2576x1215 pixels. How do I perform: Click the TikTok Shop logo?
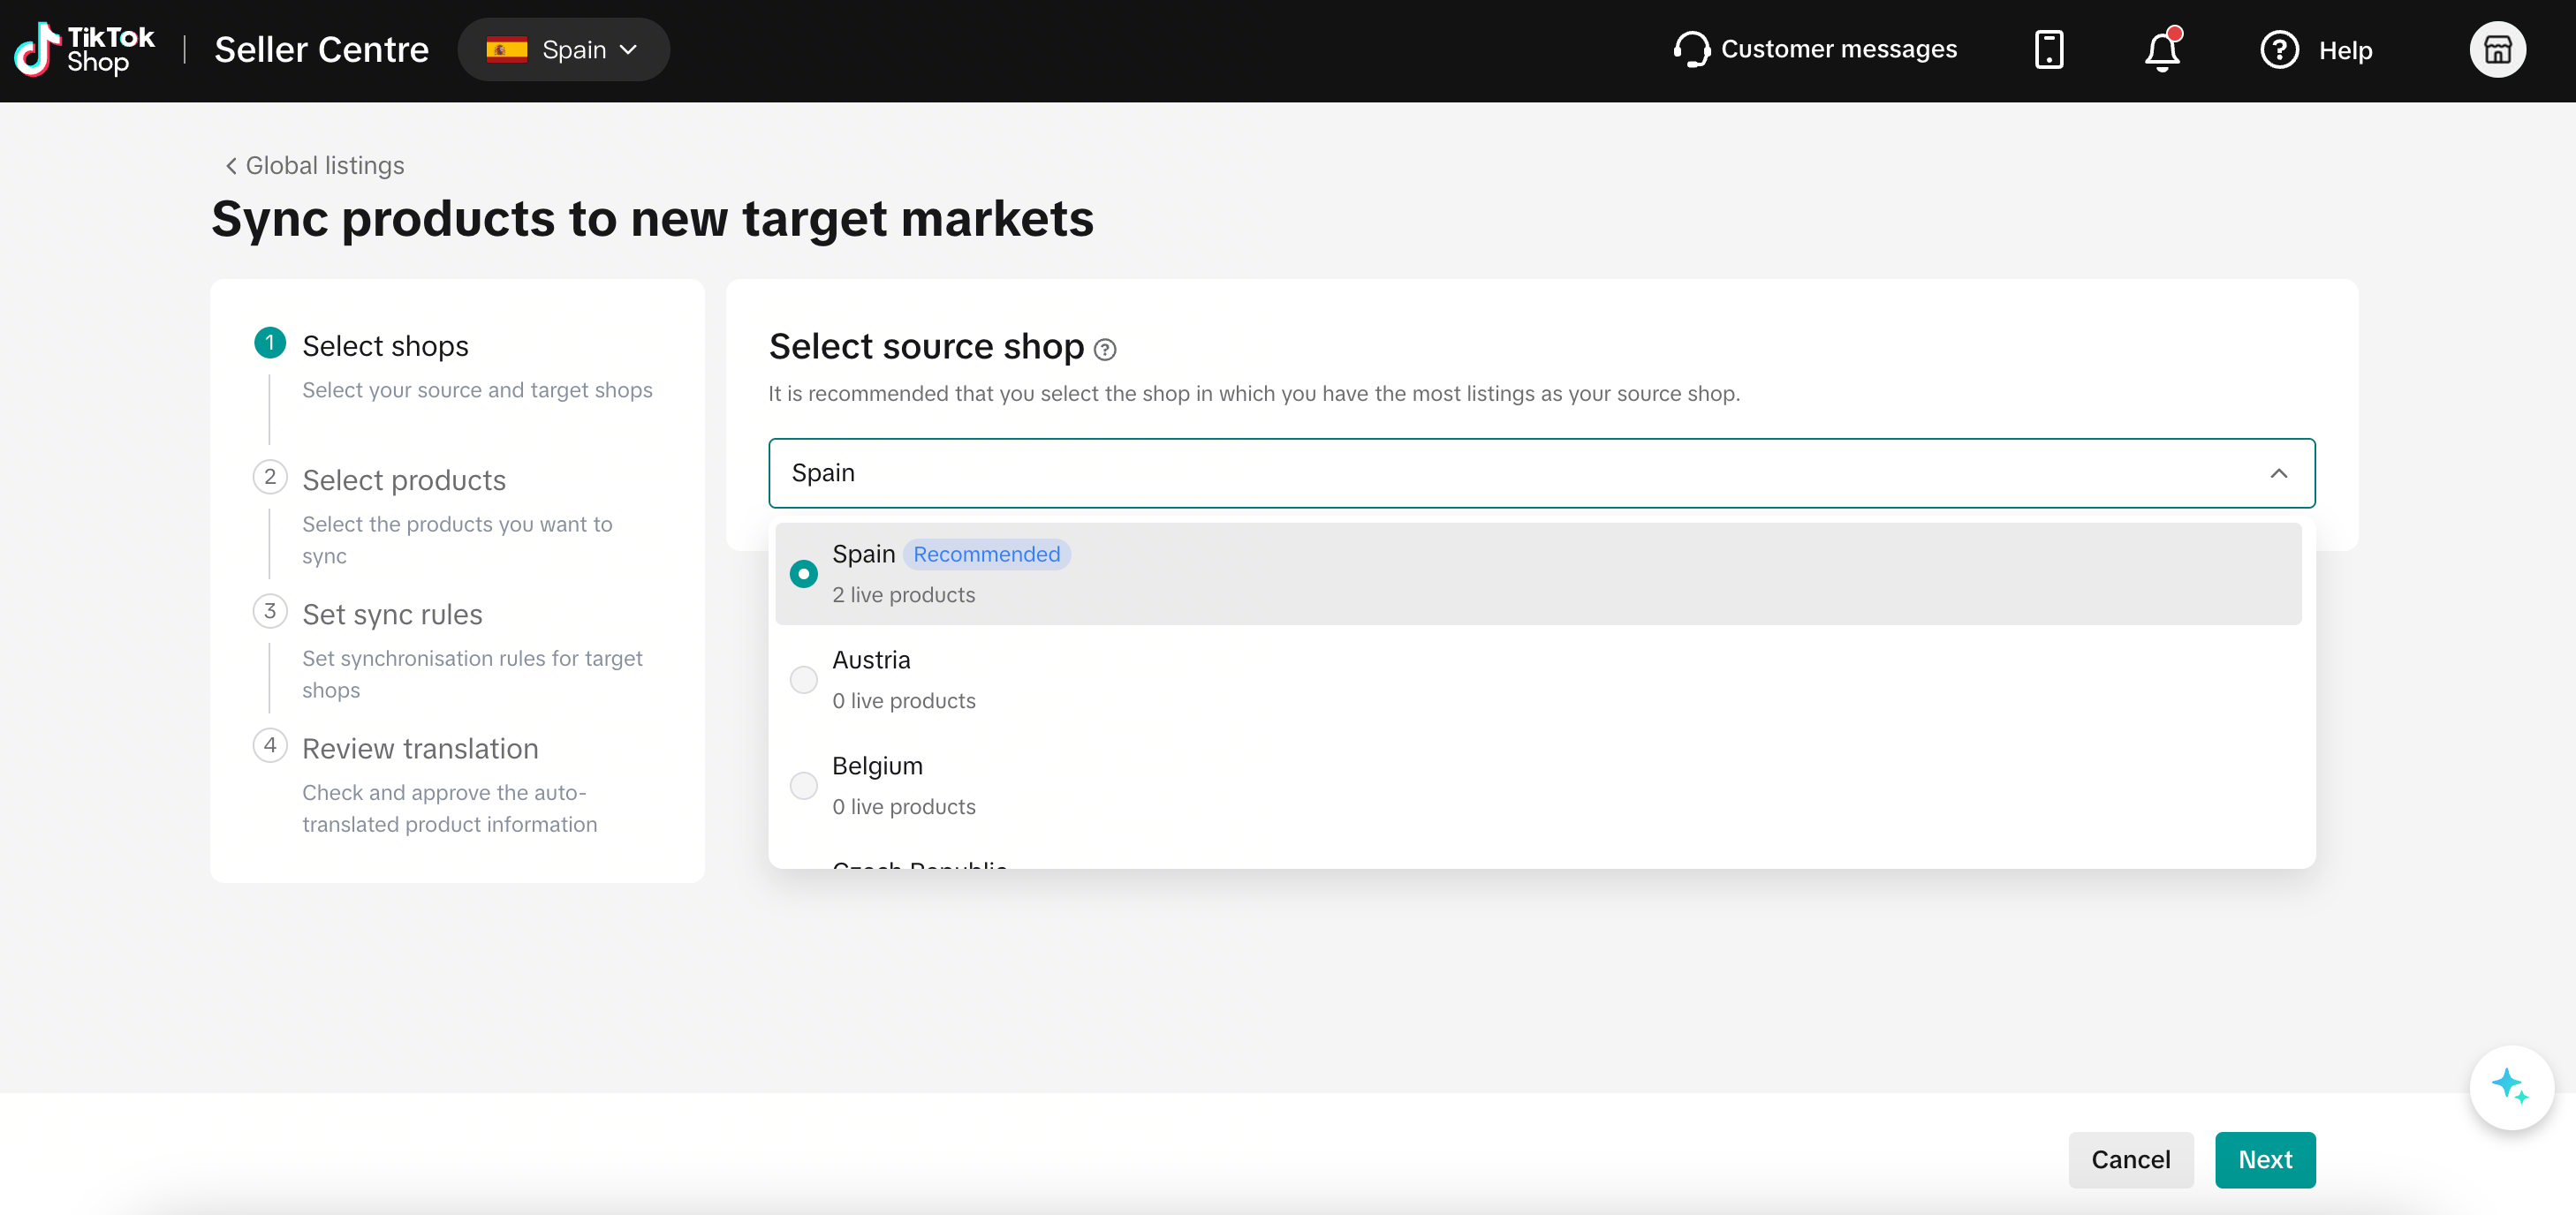coord(84,49)
